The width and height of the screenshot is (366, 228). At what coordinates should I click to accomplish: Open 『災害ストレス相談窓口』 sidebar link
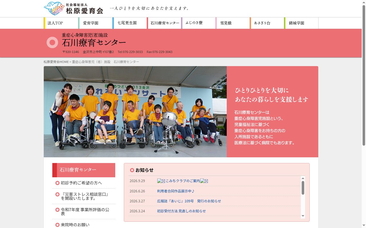tap(85, 196)
